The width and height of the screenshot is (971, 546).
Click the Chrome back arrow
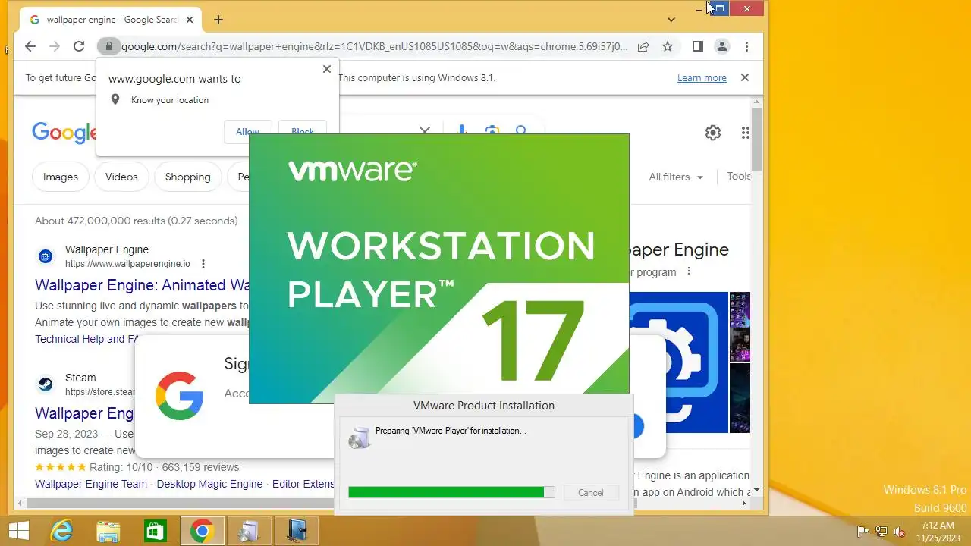click(30, 46)
